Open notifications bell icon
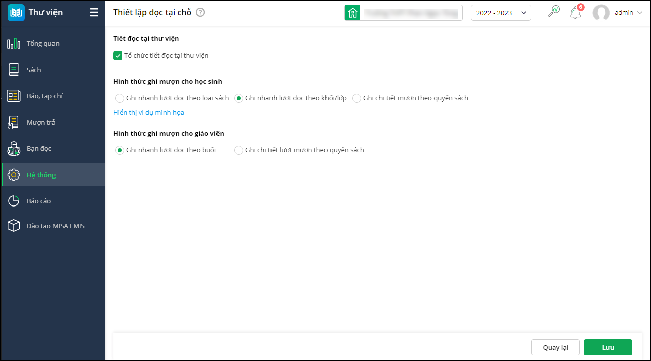Screen dimensions: 651x361 point(575,13)
